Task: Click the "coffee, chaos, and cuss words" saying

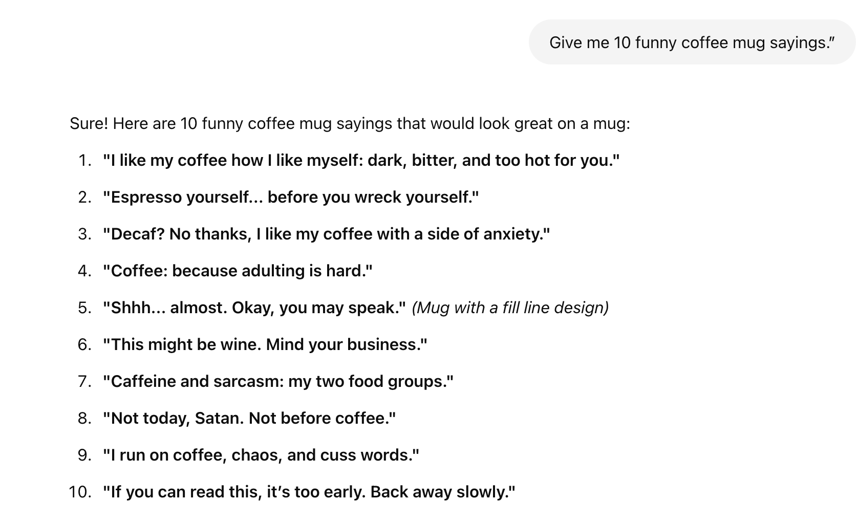Action: point(261,455)
